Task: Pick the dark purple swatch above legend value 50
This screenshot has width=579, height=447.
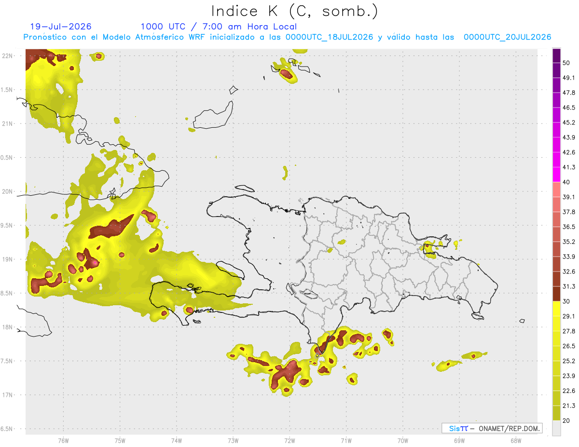Action: tap(556, 56)
